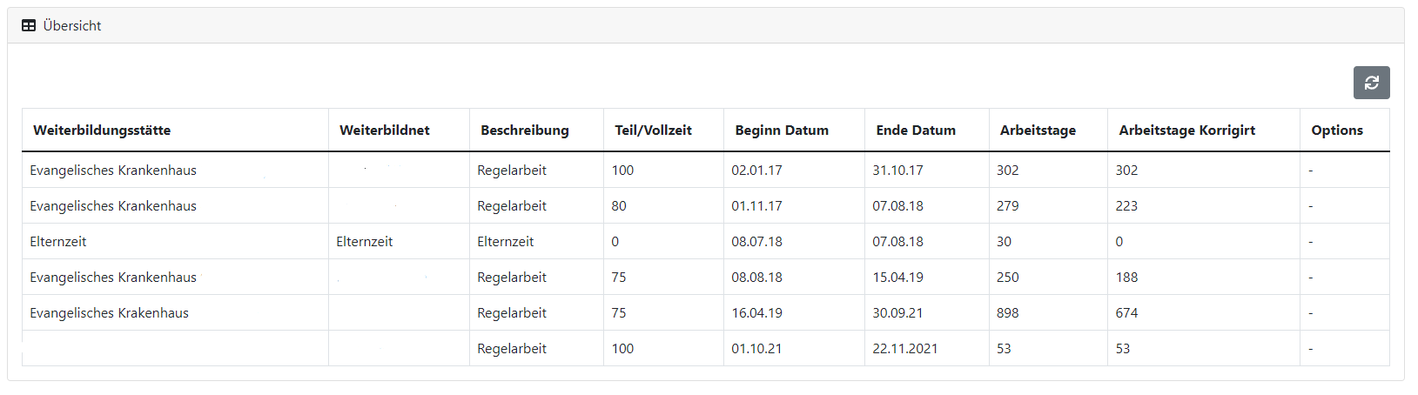Click the end date 22.11.2021
Screen dimensions: 1418x395
(x=905, y=349)
